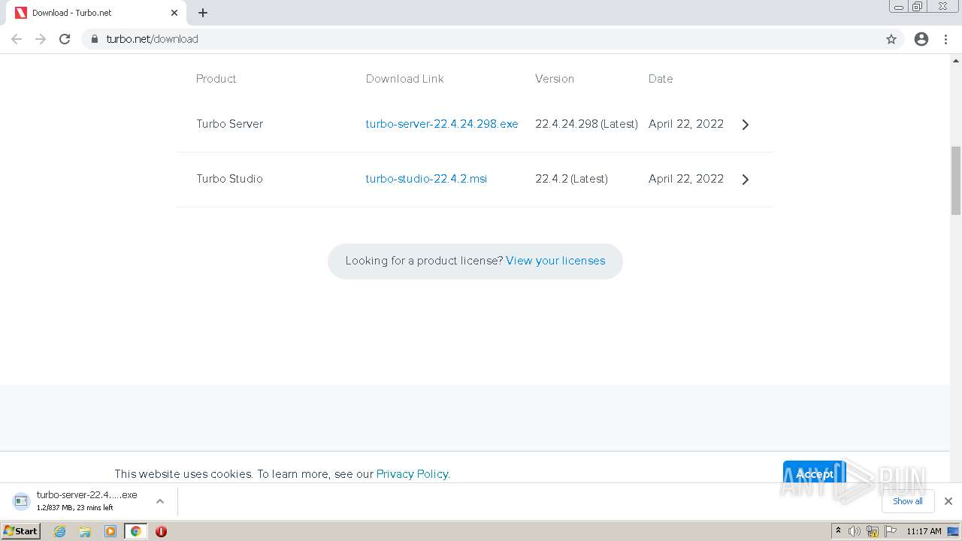Image resolution: width=962 pixels, height=541 pixels.
Task: Show hidden tray icons arrow
Action: [x=838, y=531]
